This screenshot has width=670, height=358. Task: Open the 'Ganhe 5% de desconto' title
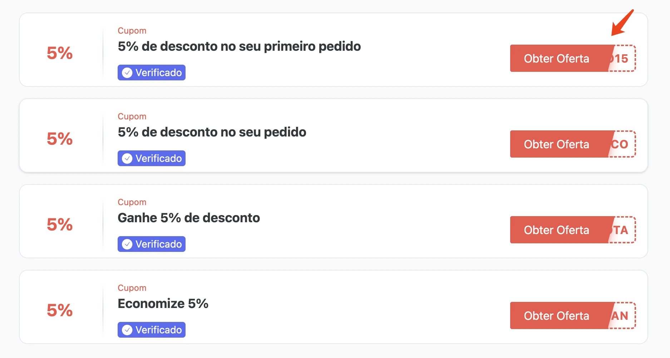click(x=189, y=218)
